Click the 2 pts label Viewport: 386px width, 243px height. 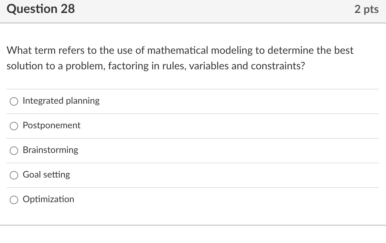[x=367, y=9]
